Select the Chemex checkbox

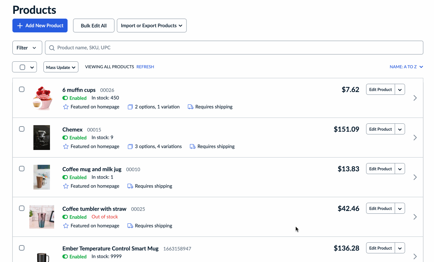(x=22, y=129)
